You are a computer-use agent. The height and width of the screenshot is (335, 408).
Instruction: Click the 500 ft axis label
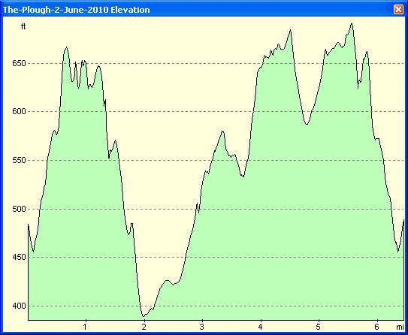[19, 209]
